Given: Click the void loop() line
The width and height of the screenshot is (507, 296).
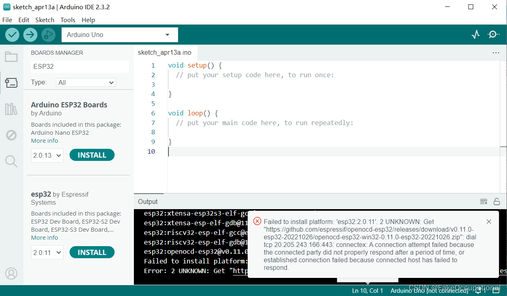Looking at the screenshot, I should point(193,113).
